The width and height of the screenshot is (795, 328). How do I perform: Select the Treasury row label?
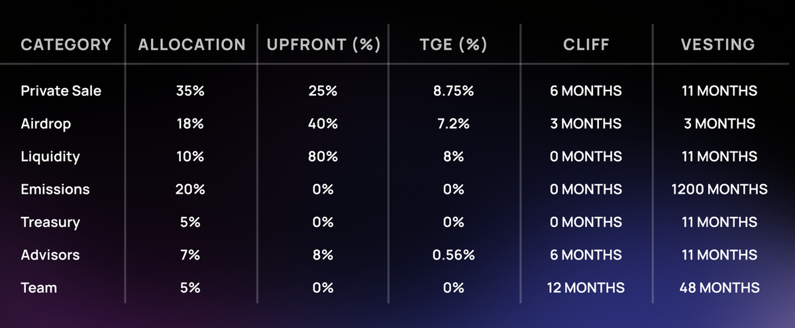[49, 223]
